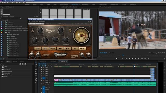The height and width of the screenshot is (93, 166).
Task: Create a new bin in Project panel
Action: coord(20,18)
